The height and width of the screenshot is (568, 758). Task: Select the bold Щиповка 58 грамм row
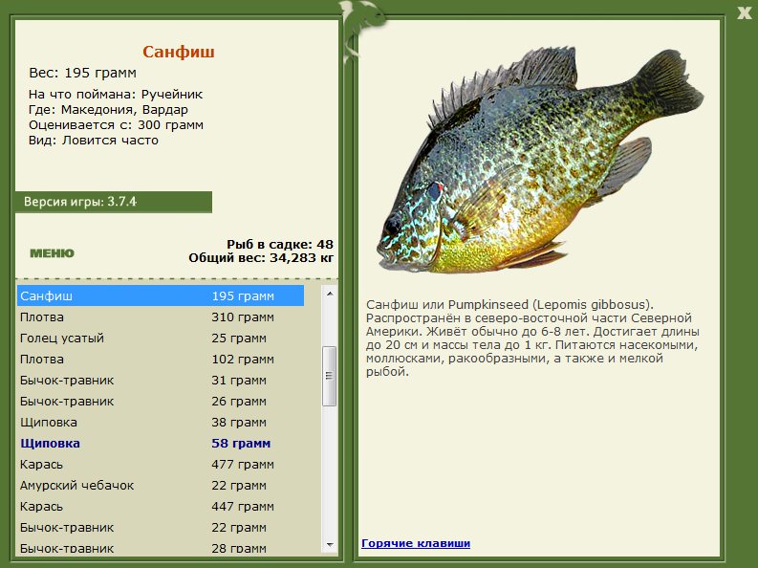click(x=161, y=444)
